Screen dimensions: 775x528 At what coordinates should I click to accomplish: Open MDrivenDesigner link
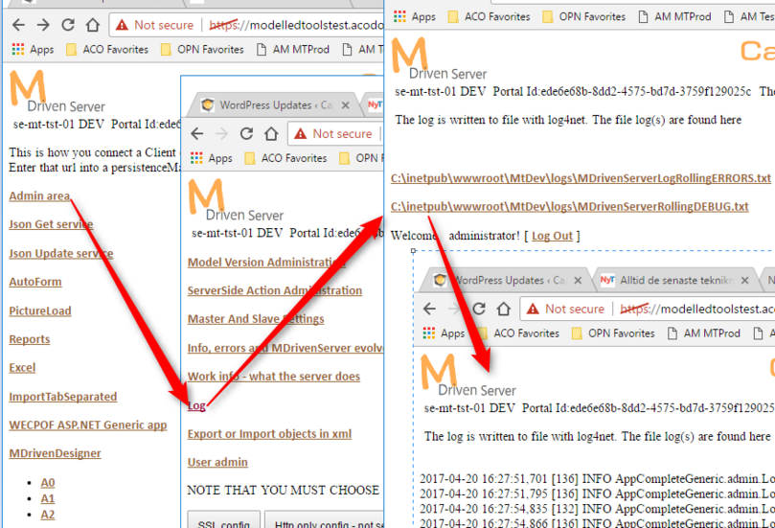55,453
